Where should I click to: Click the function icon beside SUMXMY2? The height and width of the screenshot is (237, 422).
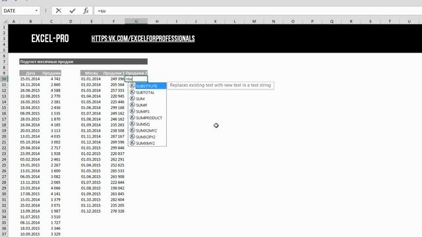pyautogui.click(x=132, y=144)
